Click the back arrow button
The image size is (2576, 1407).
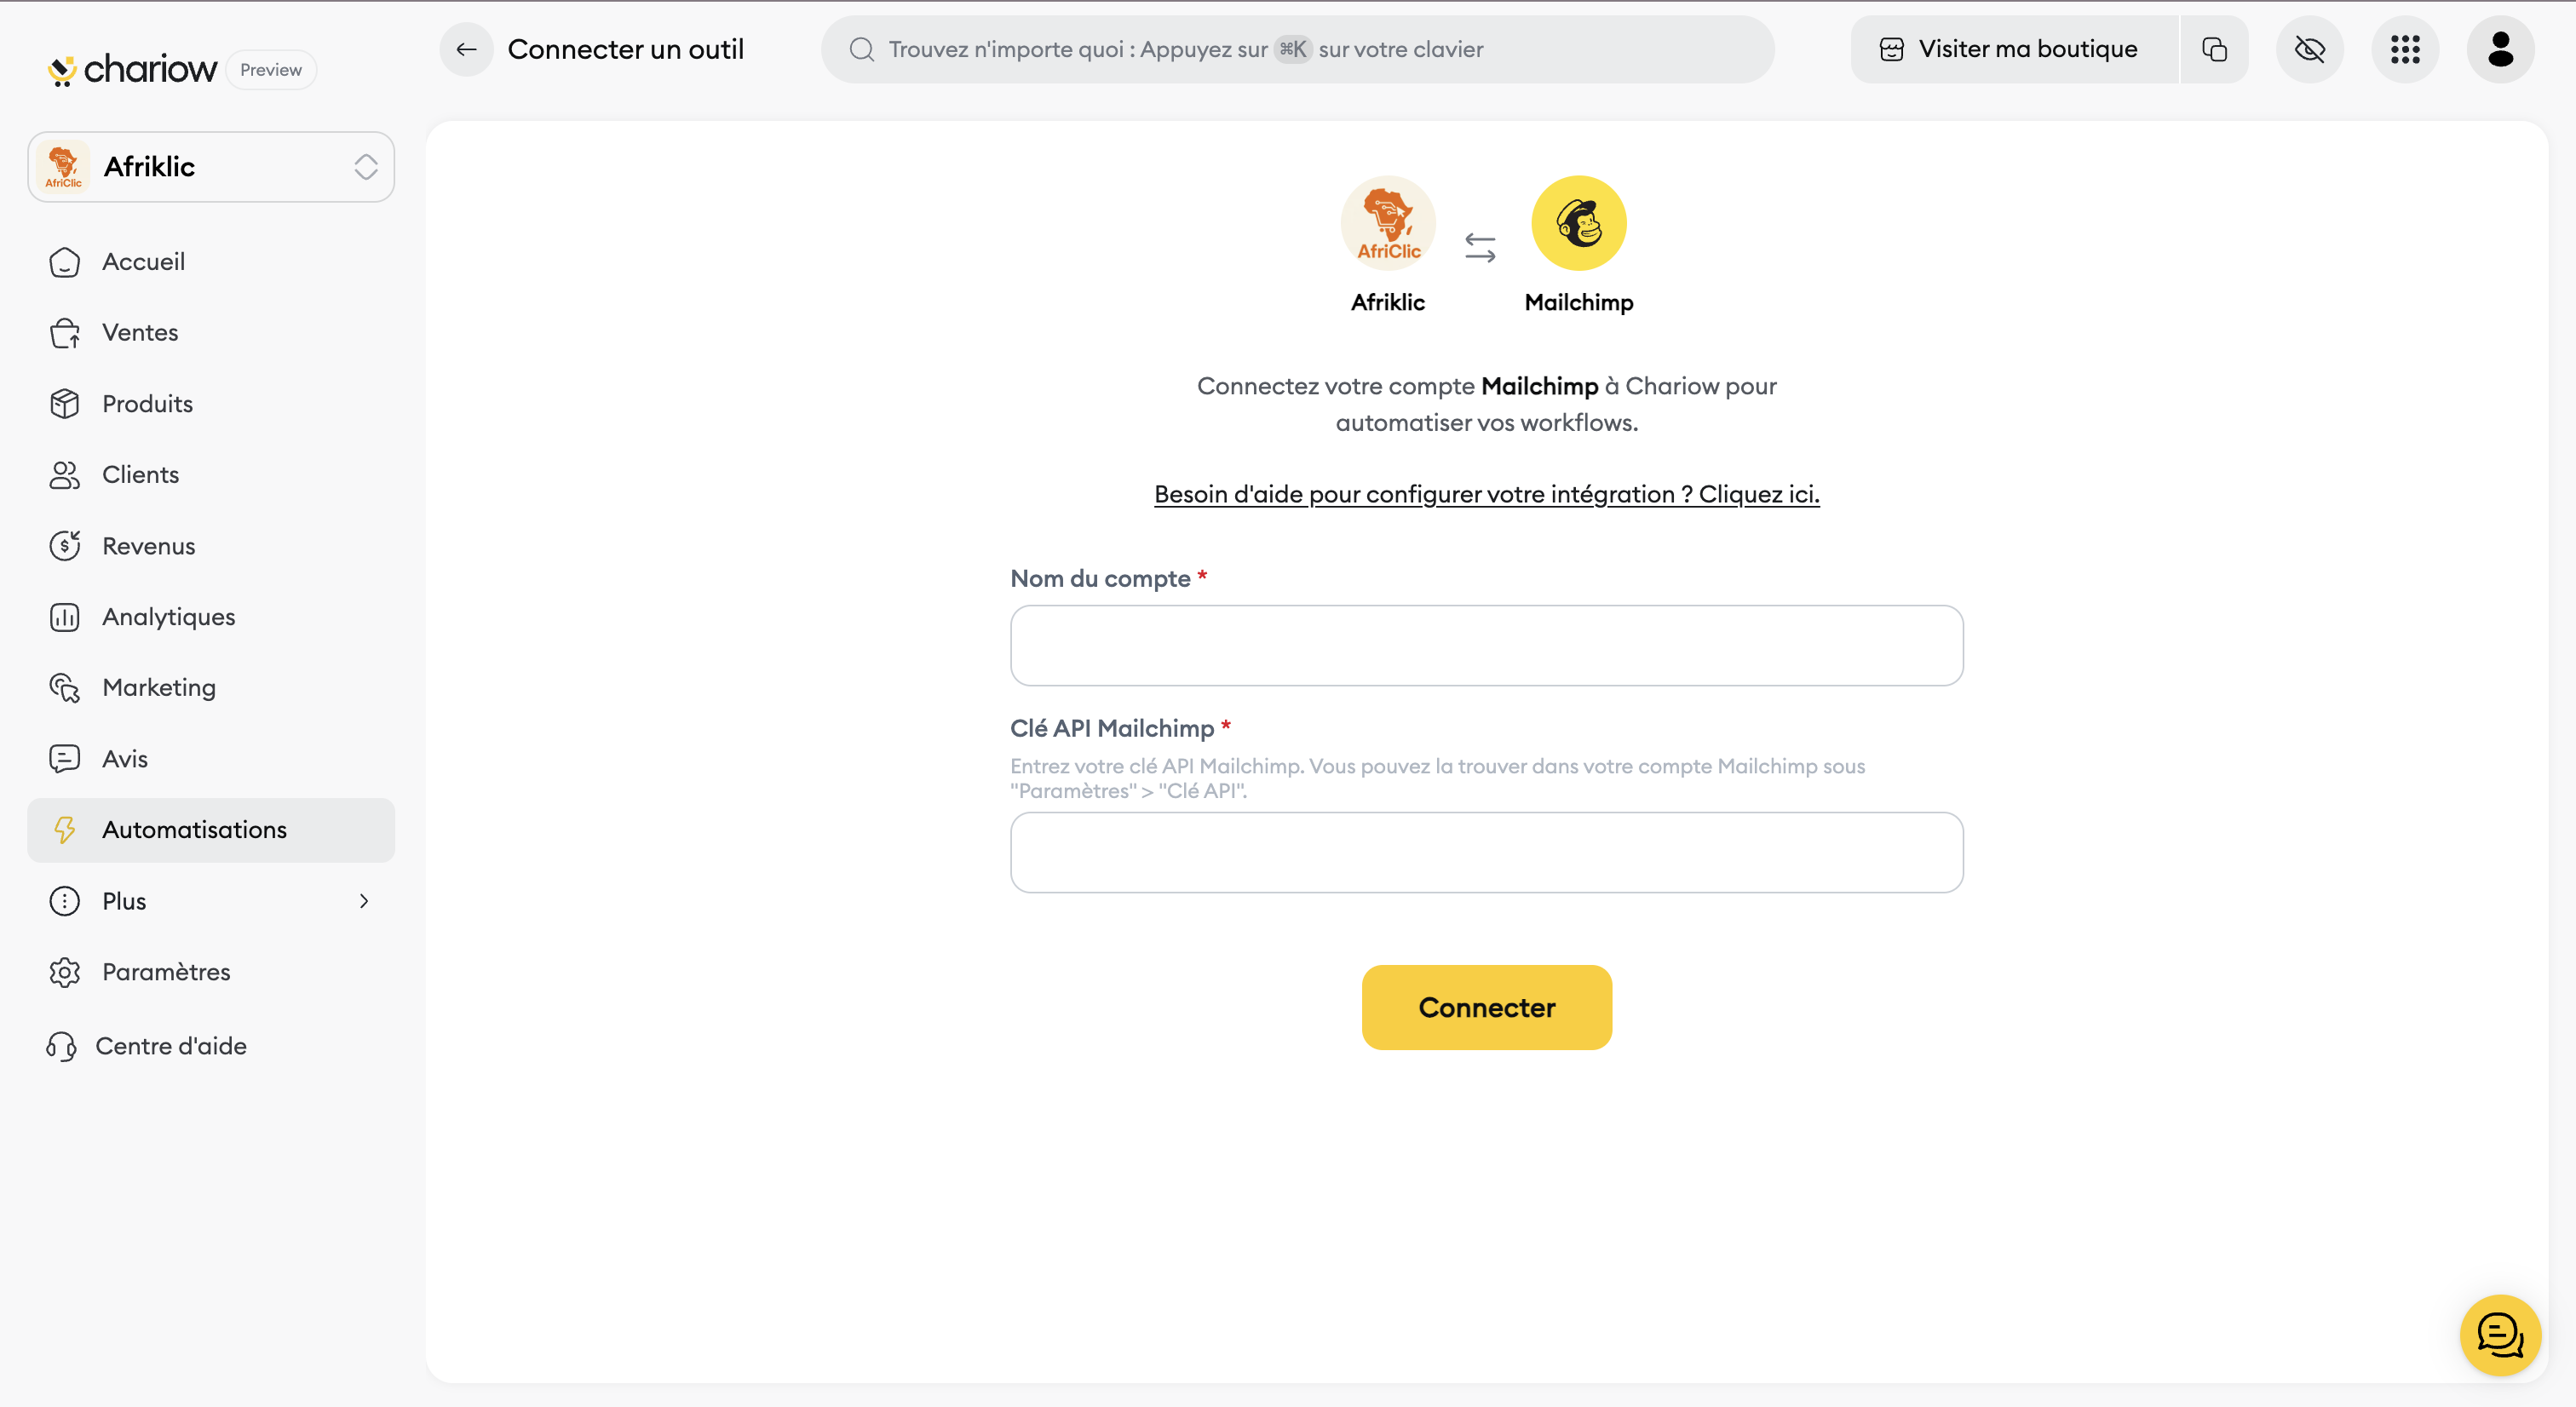coord(466,49)
